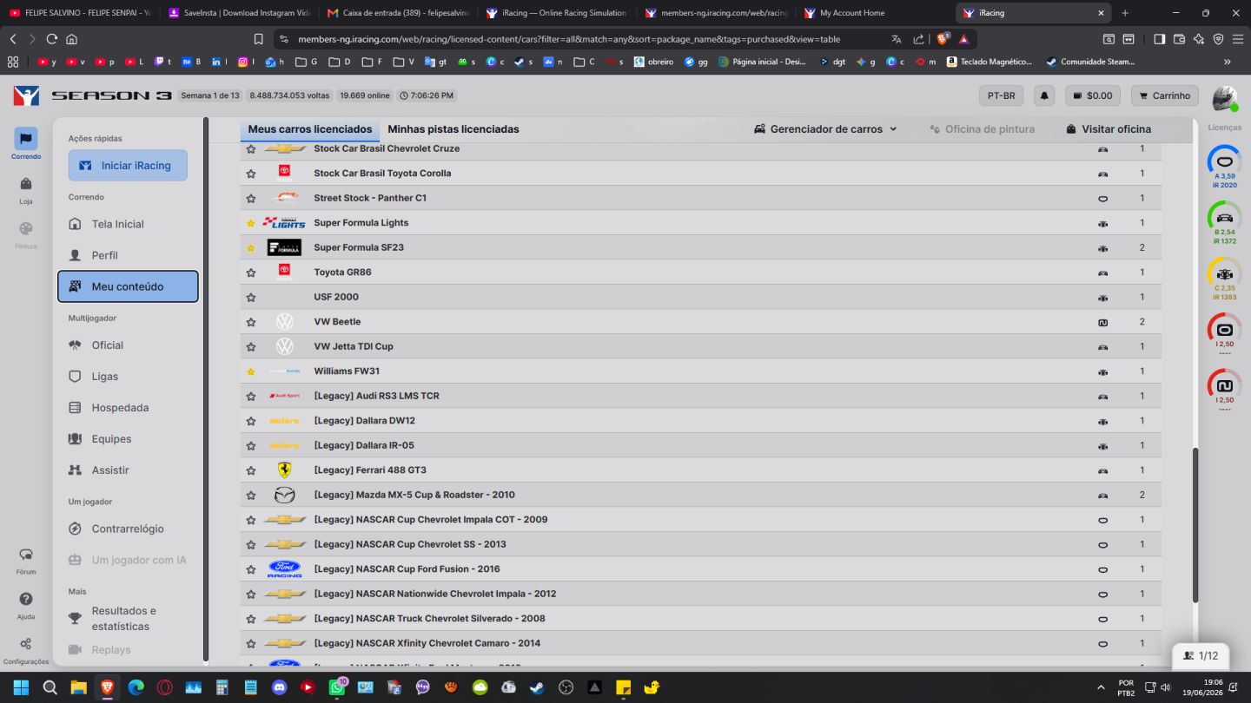This screenshot has height=703, width=1251.
Task: Open Steam from the Windows taskbar
Action: point(537,687)
